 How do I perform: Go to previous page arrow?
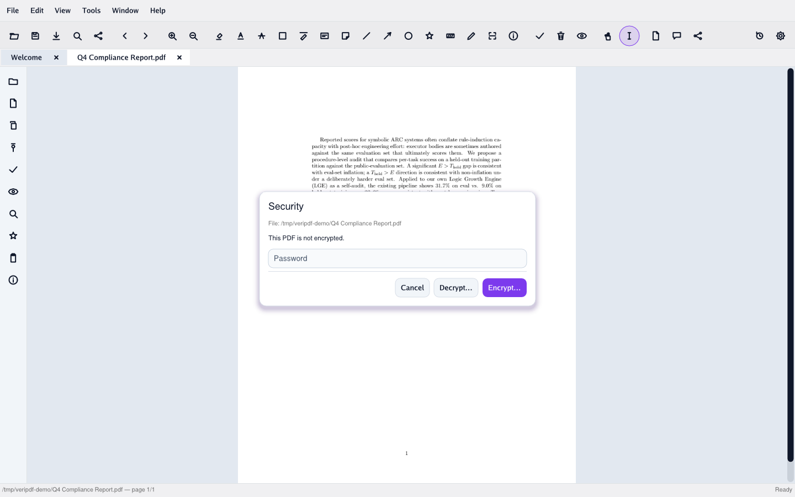[x=125, y=36]
